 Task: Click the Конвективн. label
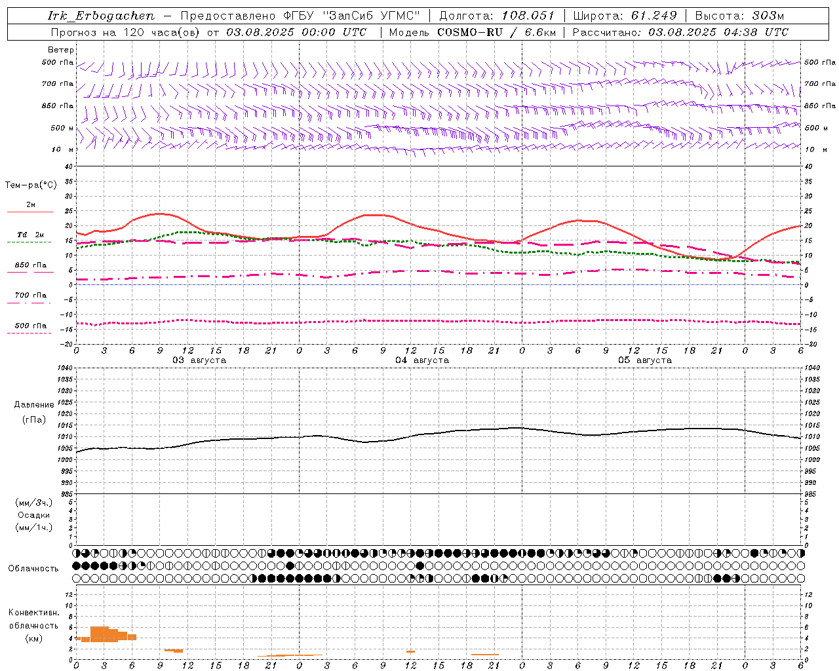[x=33, y=613]
